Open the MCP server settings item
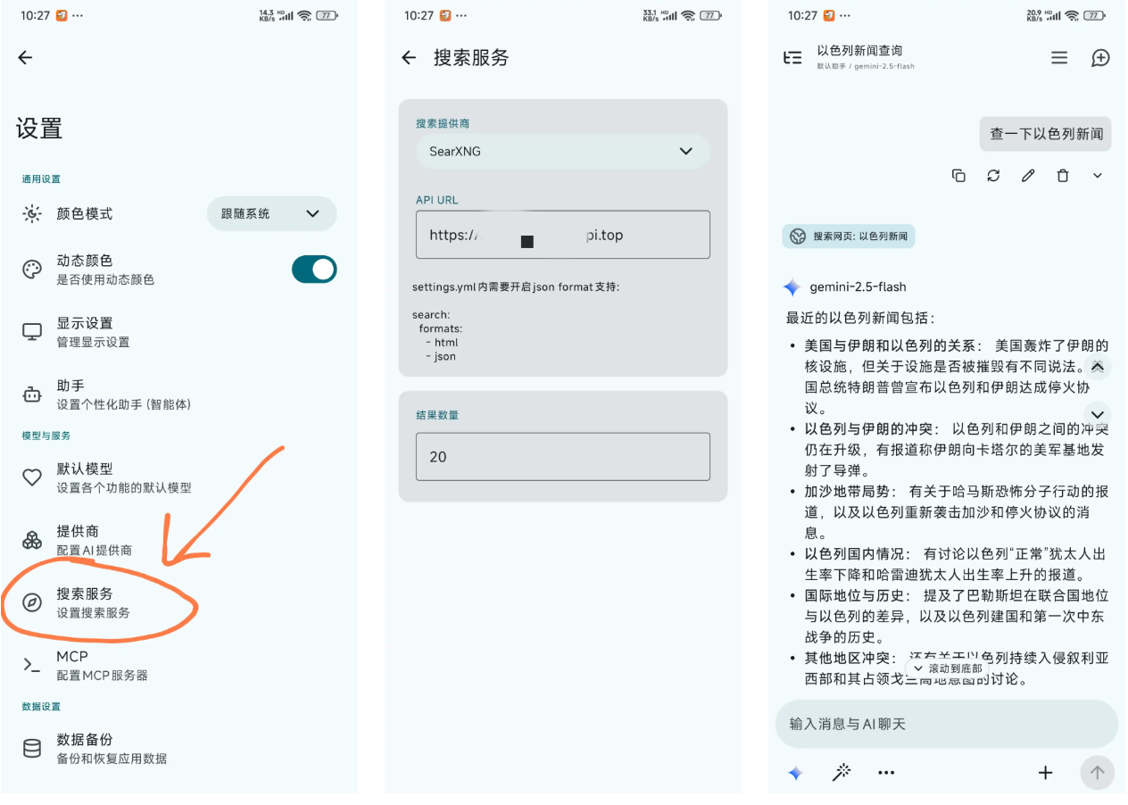The width and height of the screenshot is (1128, 805). [x=101, y=665]
